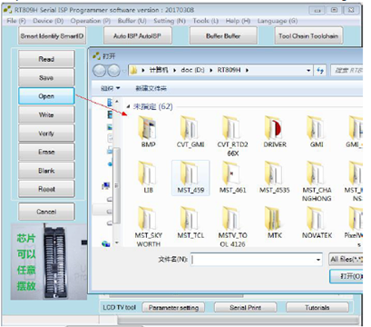Open the All files type filter dropdown
Viewport: 371px width, 327px height.
(x=346, y=260)
